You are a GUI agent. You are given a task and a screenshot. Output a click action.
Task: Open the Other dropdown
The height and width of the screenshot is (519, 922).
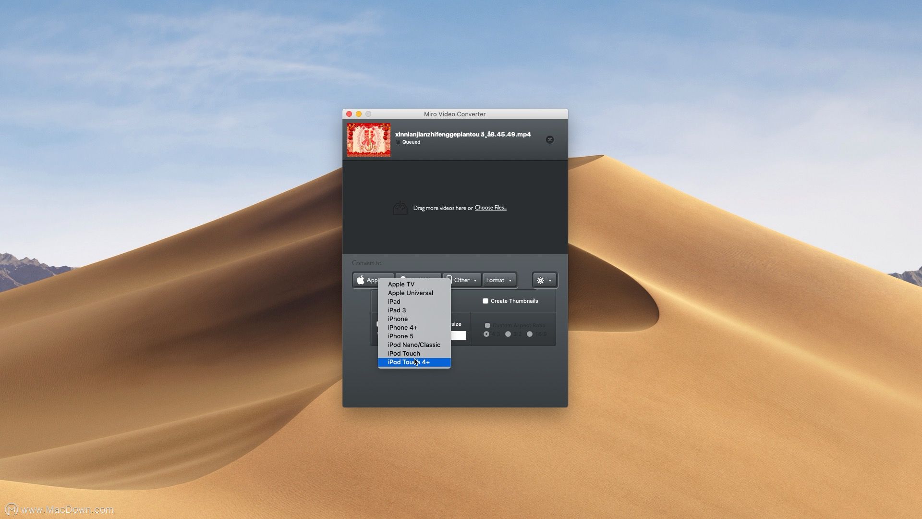463,280
